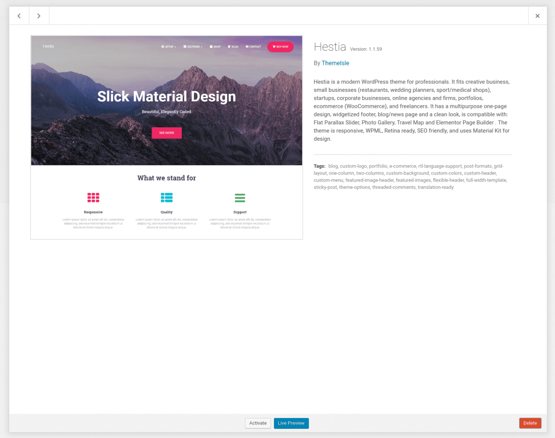Screen dimensions: 555x438
Task: Click the Hestia theme description paragraph
Action: (x=412, y=110)
